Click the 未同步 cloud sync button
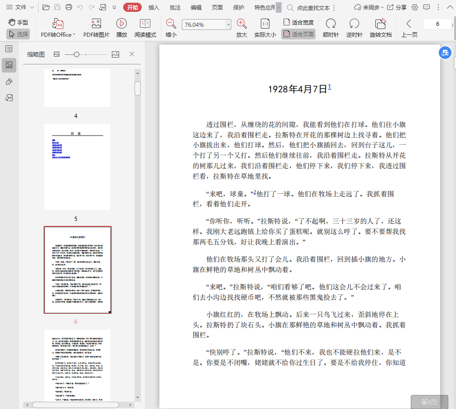The height and width of the screenshot is (409, 456). [x=369, y=8]
